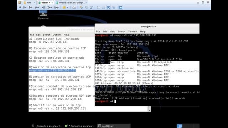
Task: Open the terminal View menu
Action: pyautogui.click(x=112, y=32)
